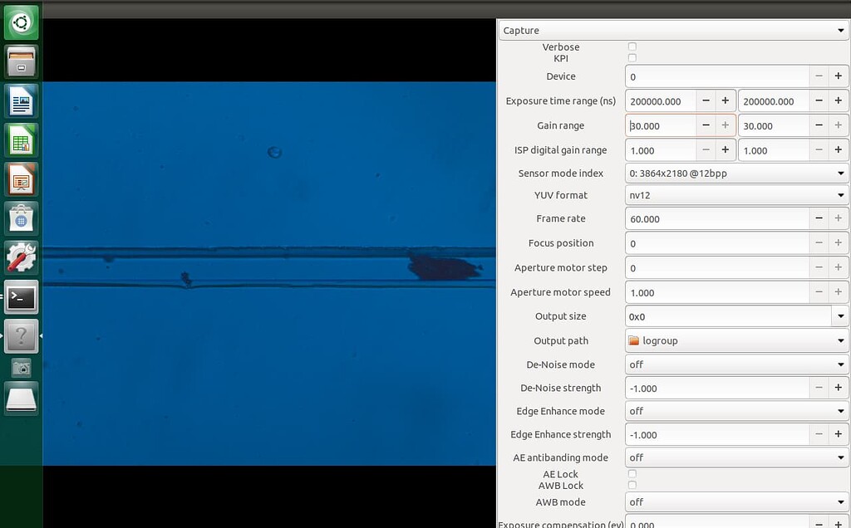Image resolution: width=851 pixels, height=528 pixels.
Task: Increase Frame rate using its plus button
Action: 838,218
